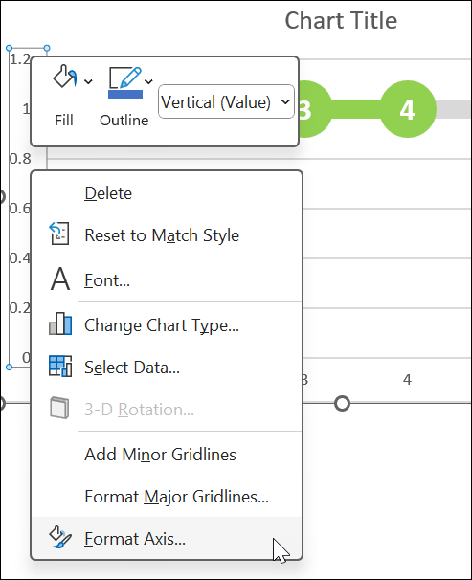The image size is (472, 580).
Task: Click the Format Axis paintbrush icon
Action: coord(60,537)
